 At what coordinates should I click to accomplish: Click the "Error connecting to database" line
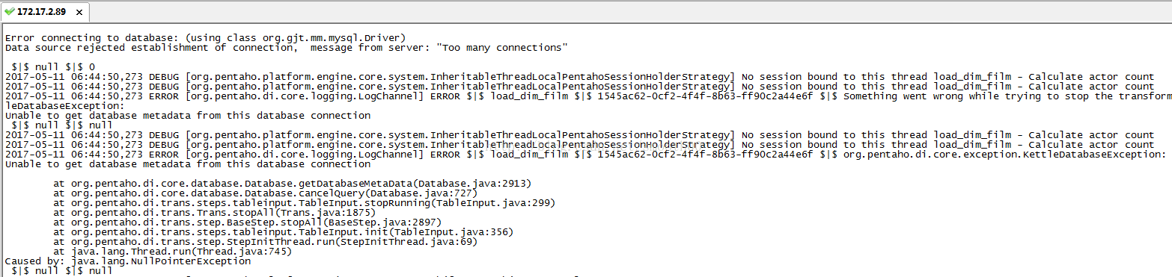[x=206, y=37]
